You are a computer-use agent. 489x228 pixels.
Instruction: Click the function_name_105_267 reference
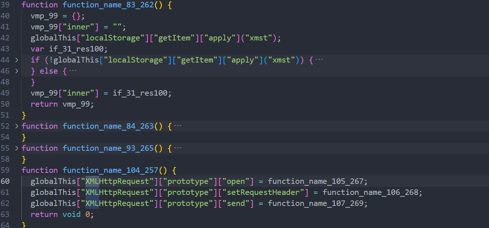(x=318, y=181)
